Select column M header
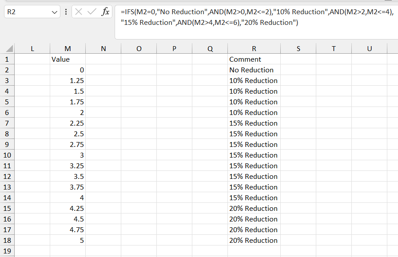The height and width of the screenshot is (257, 398). point(68,48)
